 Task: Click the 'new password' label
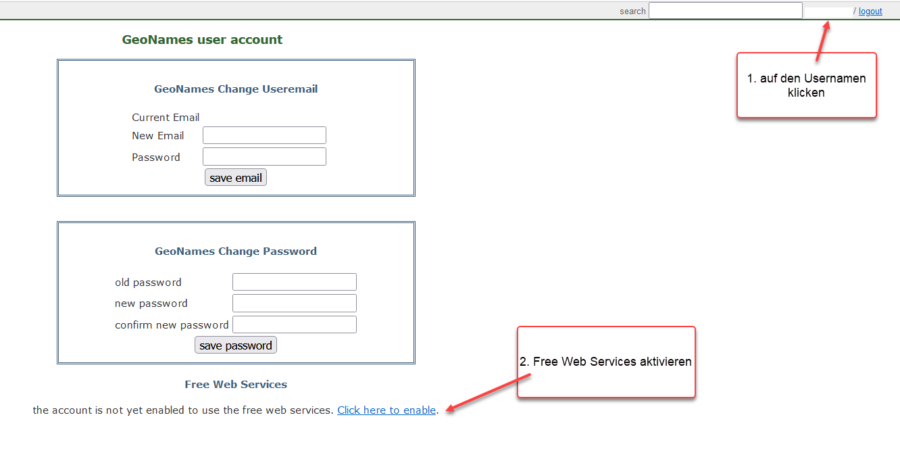(151, 304)
